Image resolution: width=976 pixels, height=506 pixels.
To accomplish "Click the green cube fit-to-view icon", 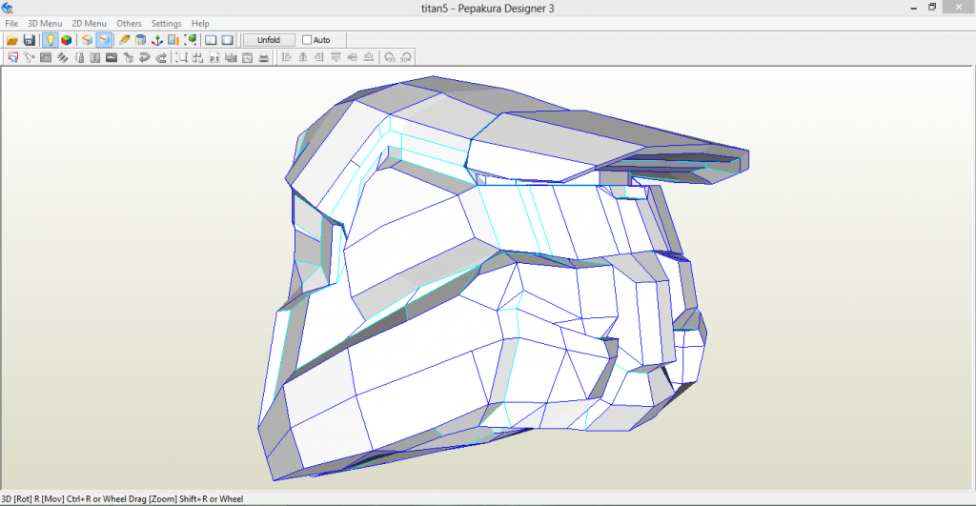I will [191, 40].
